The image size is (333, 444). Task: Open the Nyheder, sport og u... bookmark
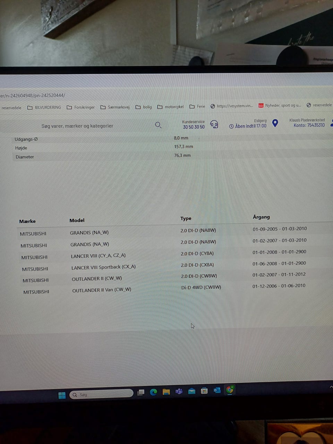coord(280,105)
